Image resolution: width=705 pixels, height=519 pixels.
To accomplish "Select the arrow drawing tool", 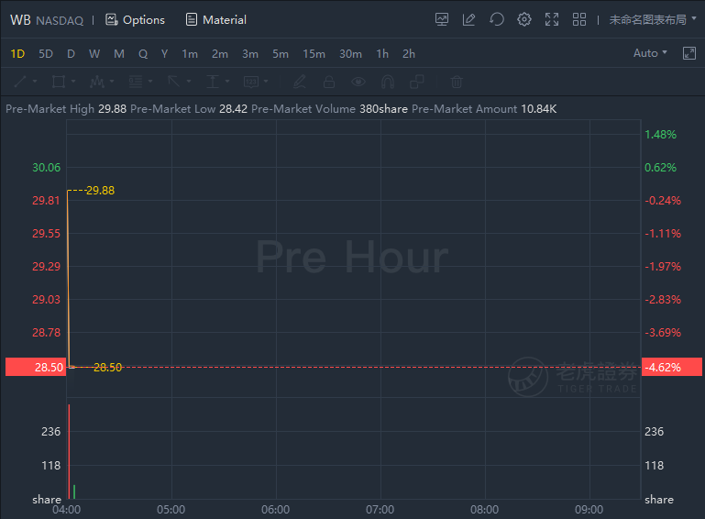I will pos(174,82).
